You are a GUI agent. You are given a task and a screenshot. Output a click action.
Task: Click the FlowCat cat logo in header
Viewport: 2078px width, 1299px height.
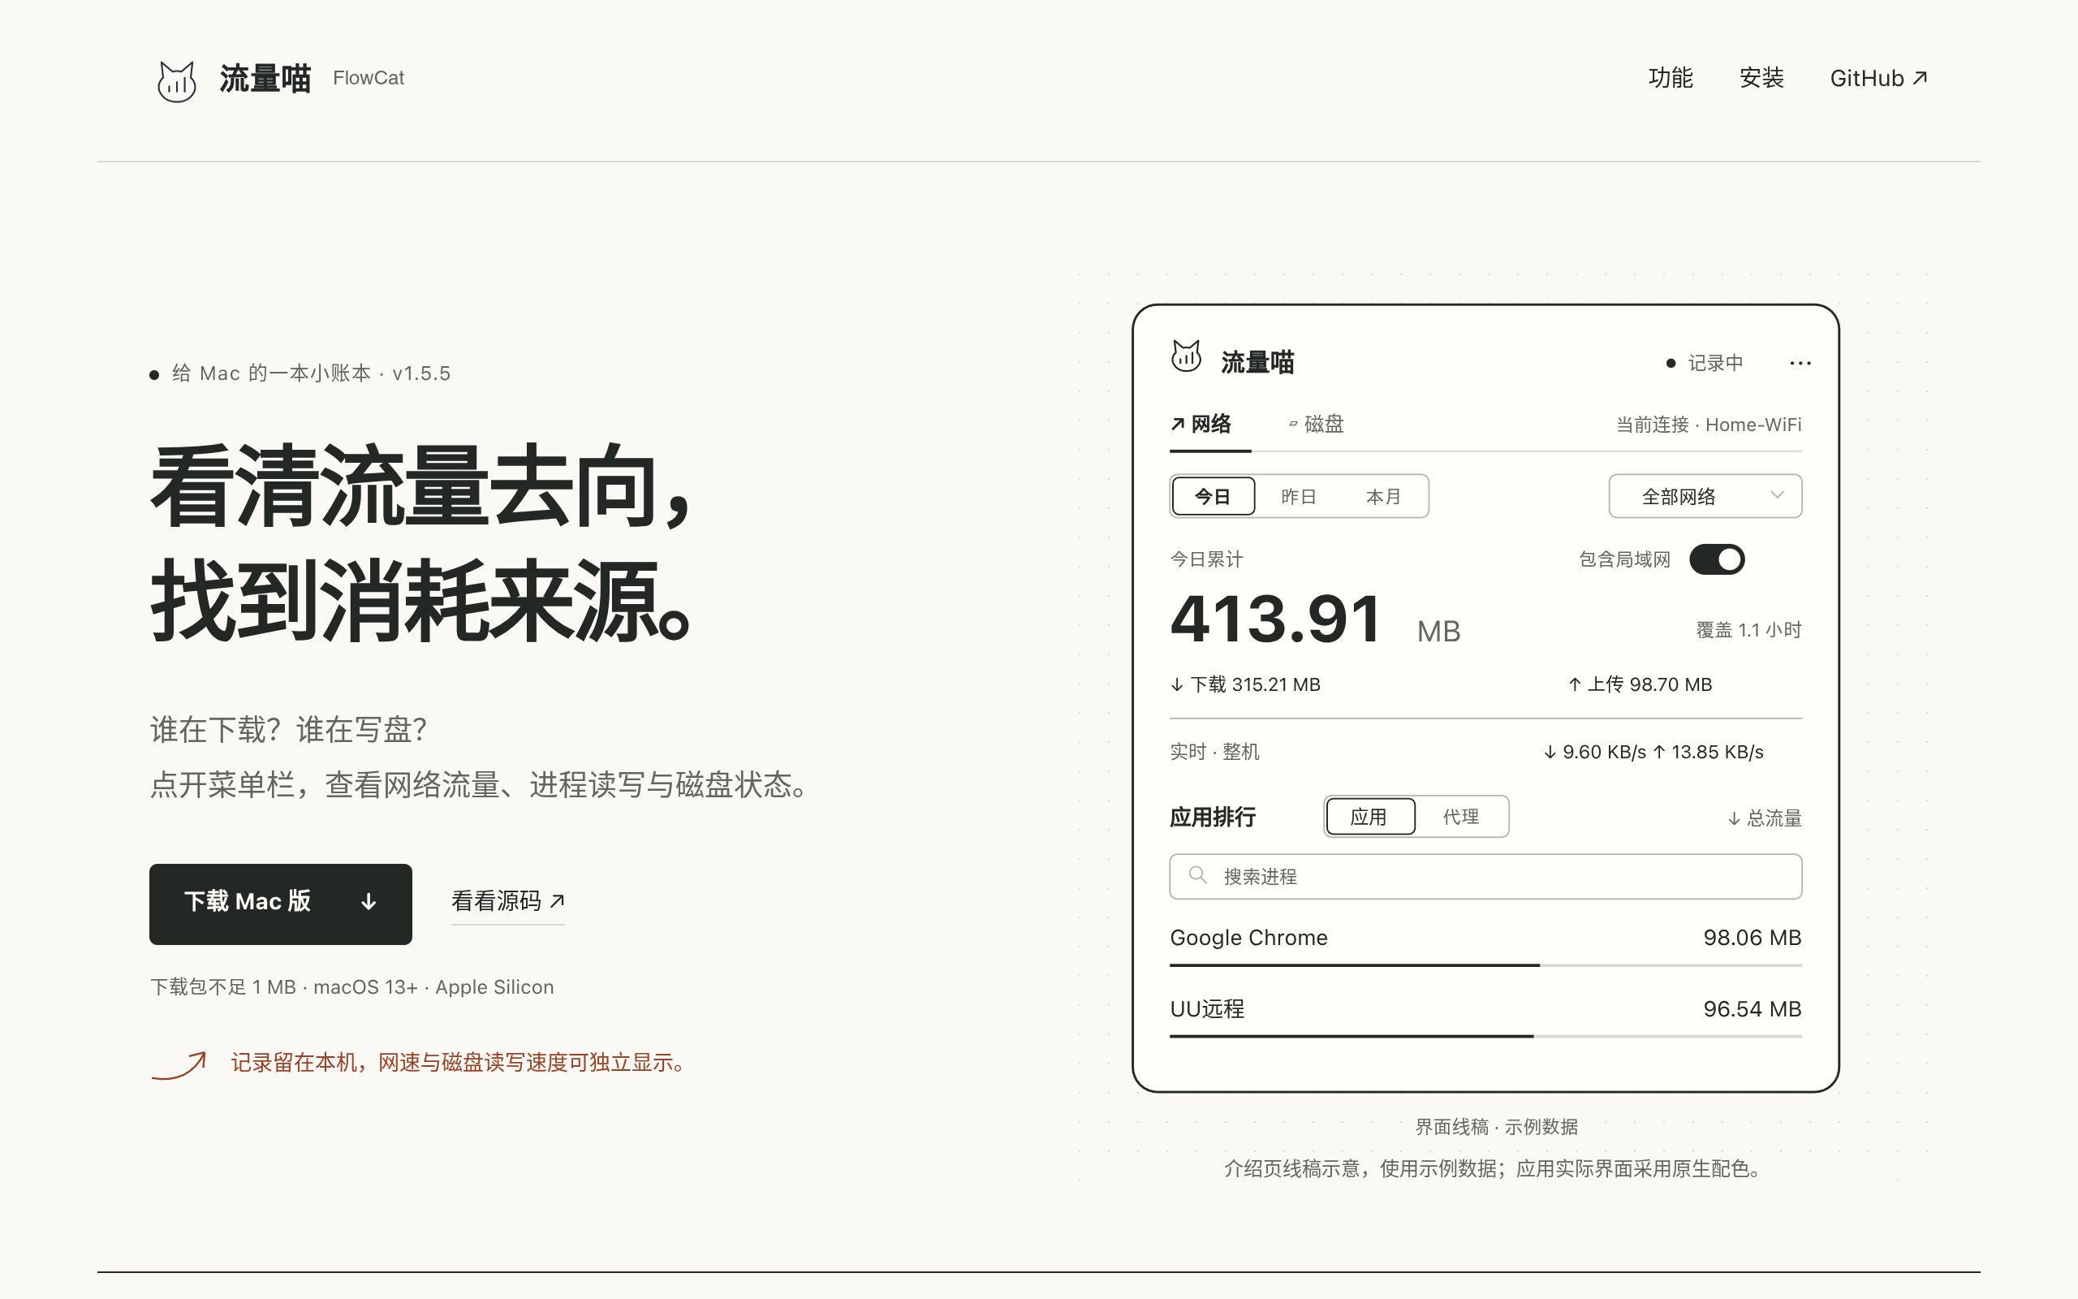click(177, 80)
